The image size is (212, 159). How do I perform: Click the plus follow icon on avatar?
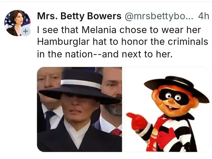coord(25,31)
